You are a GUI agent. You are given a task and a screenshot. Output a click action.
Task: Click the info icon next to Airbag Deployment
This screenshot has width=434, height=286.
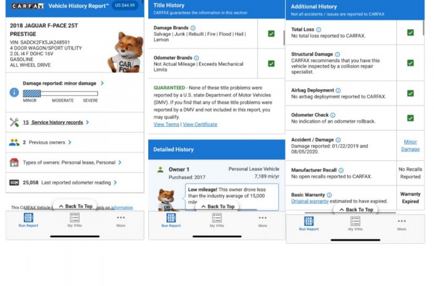339,90
